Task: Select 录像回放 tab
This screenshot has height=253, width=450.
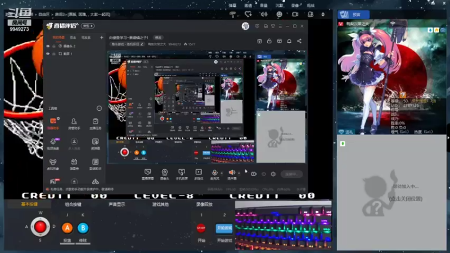Action: point(204,204)
